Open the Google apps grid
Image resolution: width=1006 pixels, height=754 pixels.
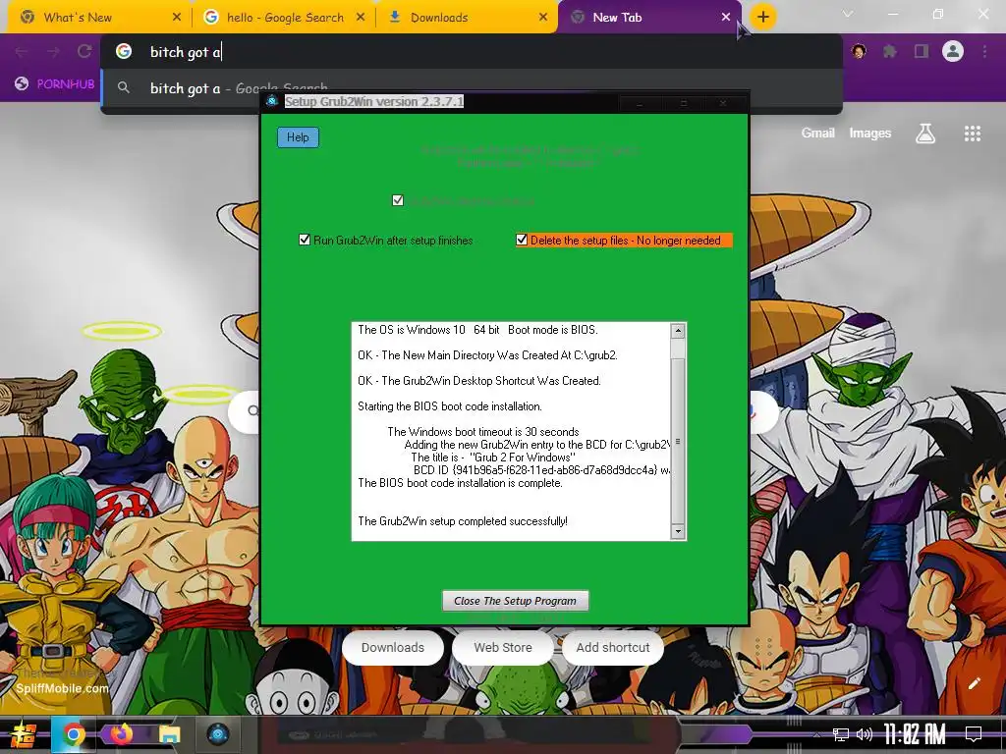[x=973, y=134]
